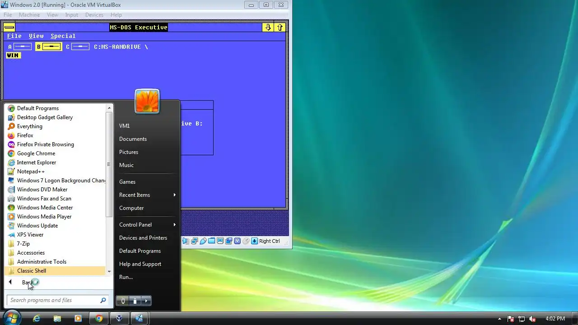The width and height of the screenshot is (578, 325).
Task: Select drive B in MS-DOS Executive
Action: point(48,46)
